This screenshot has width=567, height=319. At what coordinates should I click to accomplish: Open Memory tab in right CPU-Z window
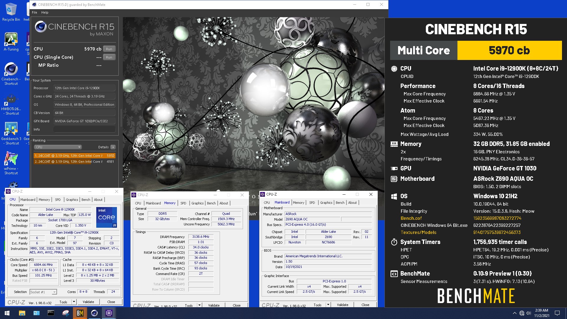299,203
